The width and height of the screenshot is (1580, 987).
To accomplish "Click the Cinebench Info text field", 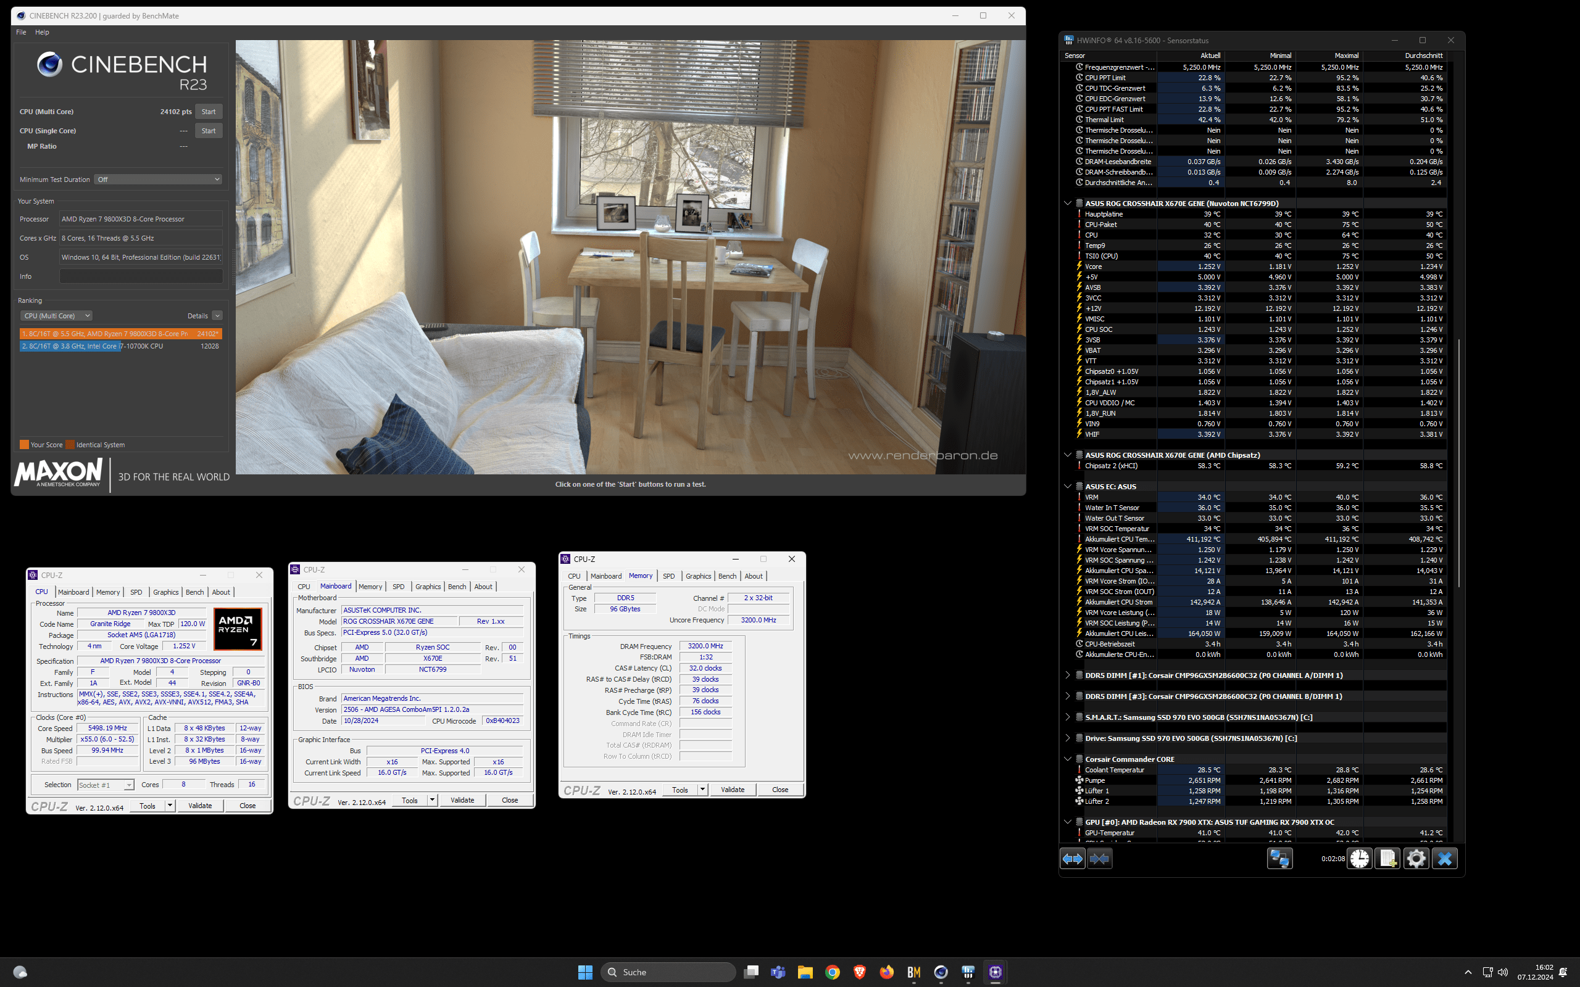I will [141, 277].
